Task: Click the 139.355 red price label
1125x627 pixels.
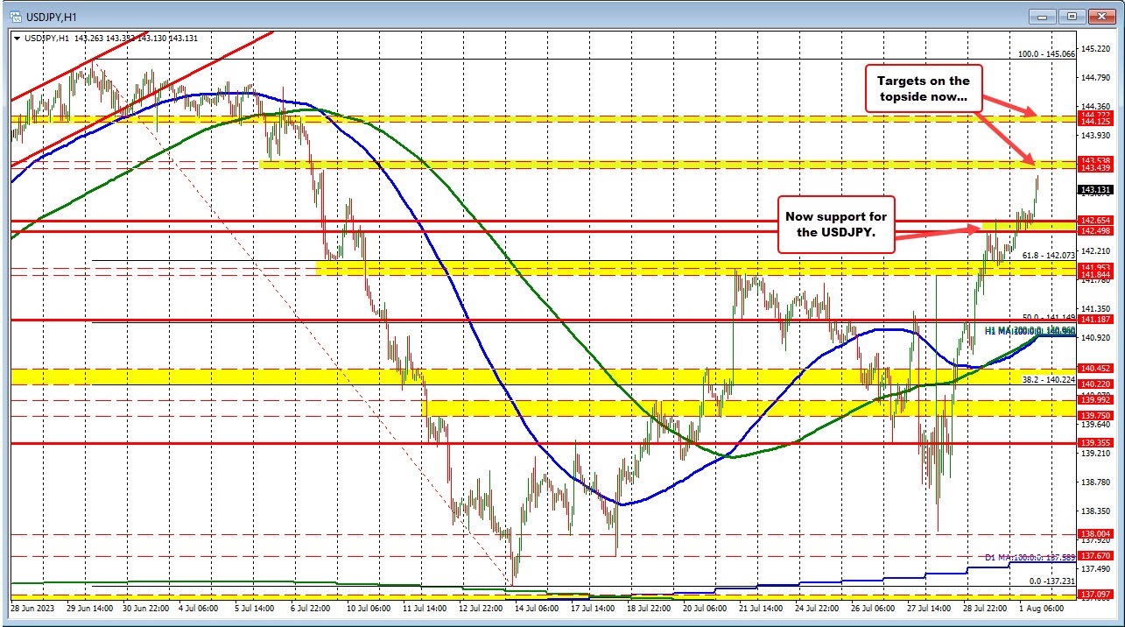Action: click(x=1098, y=443)
